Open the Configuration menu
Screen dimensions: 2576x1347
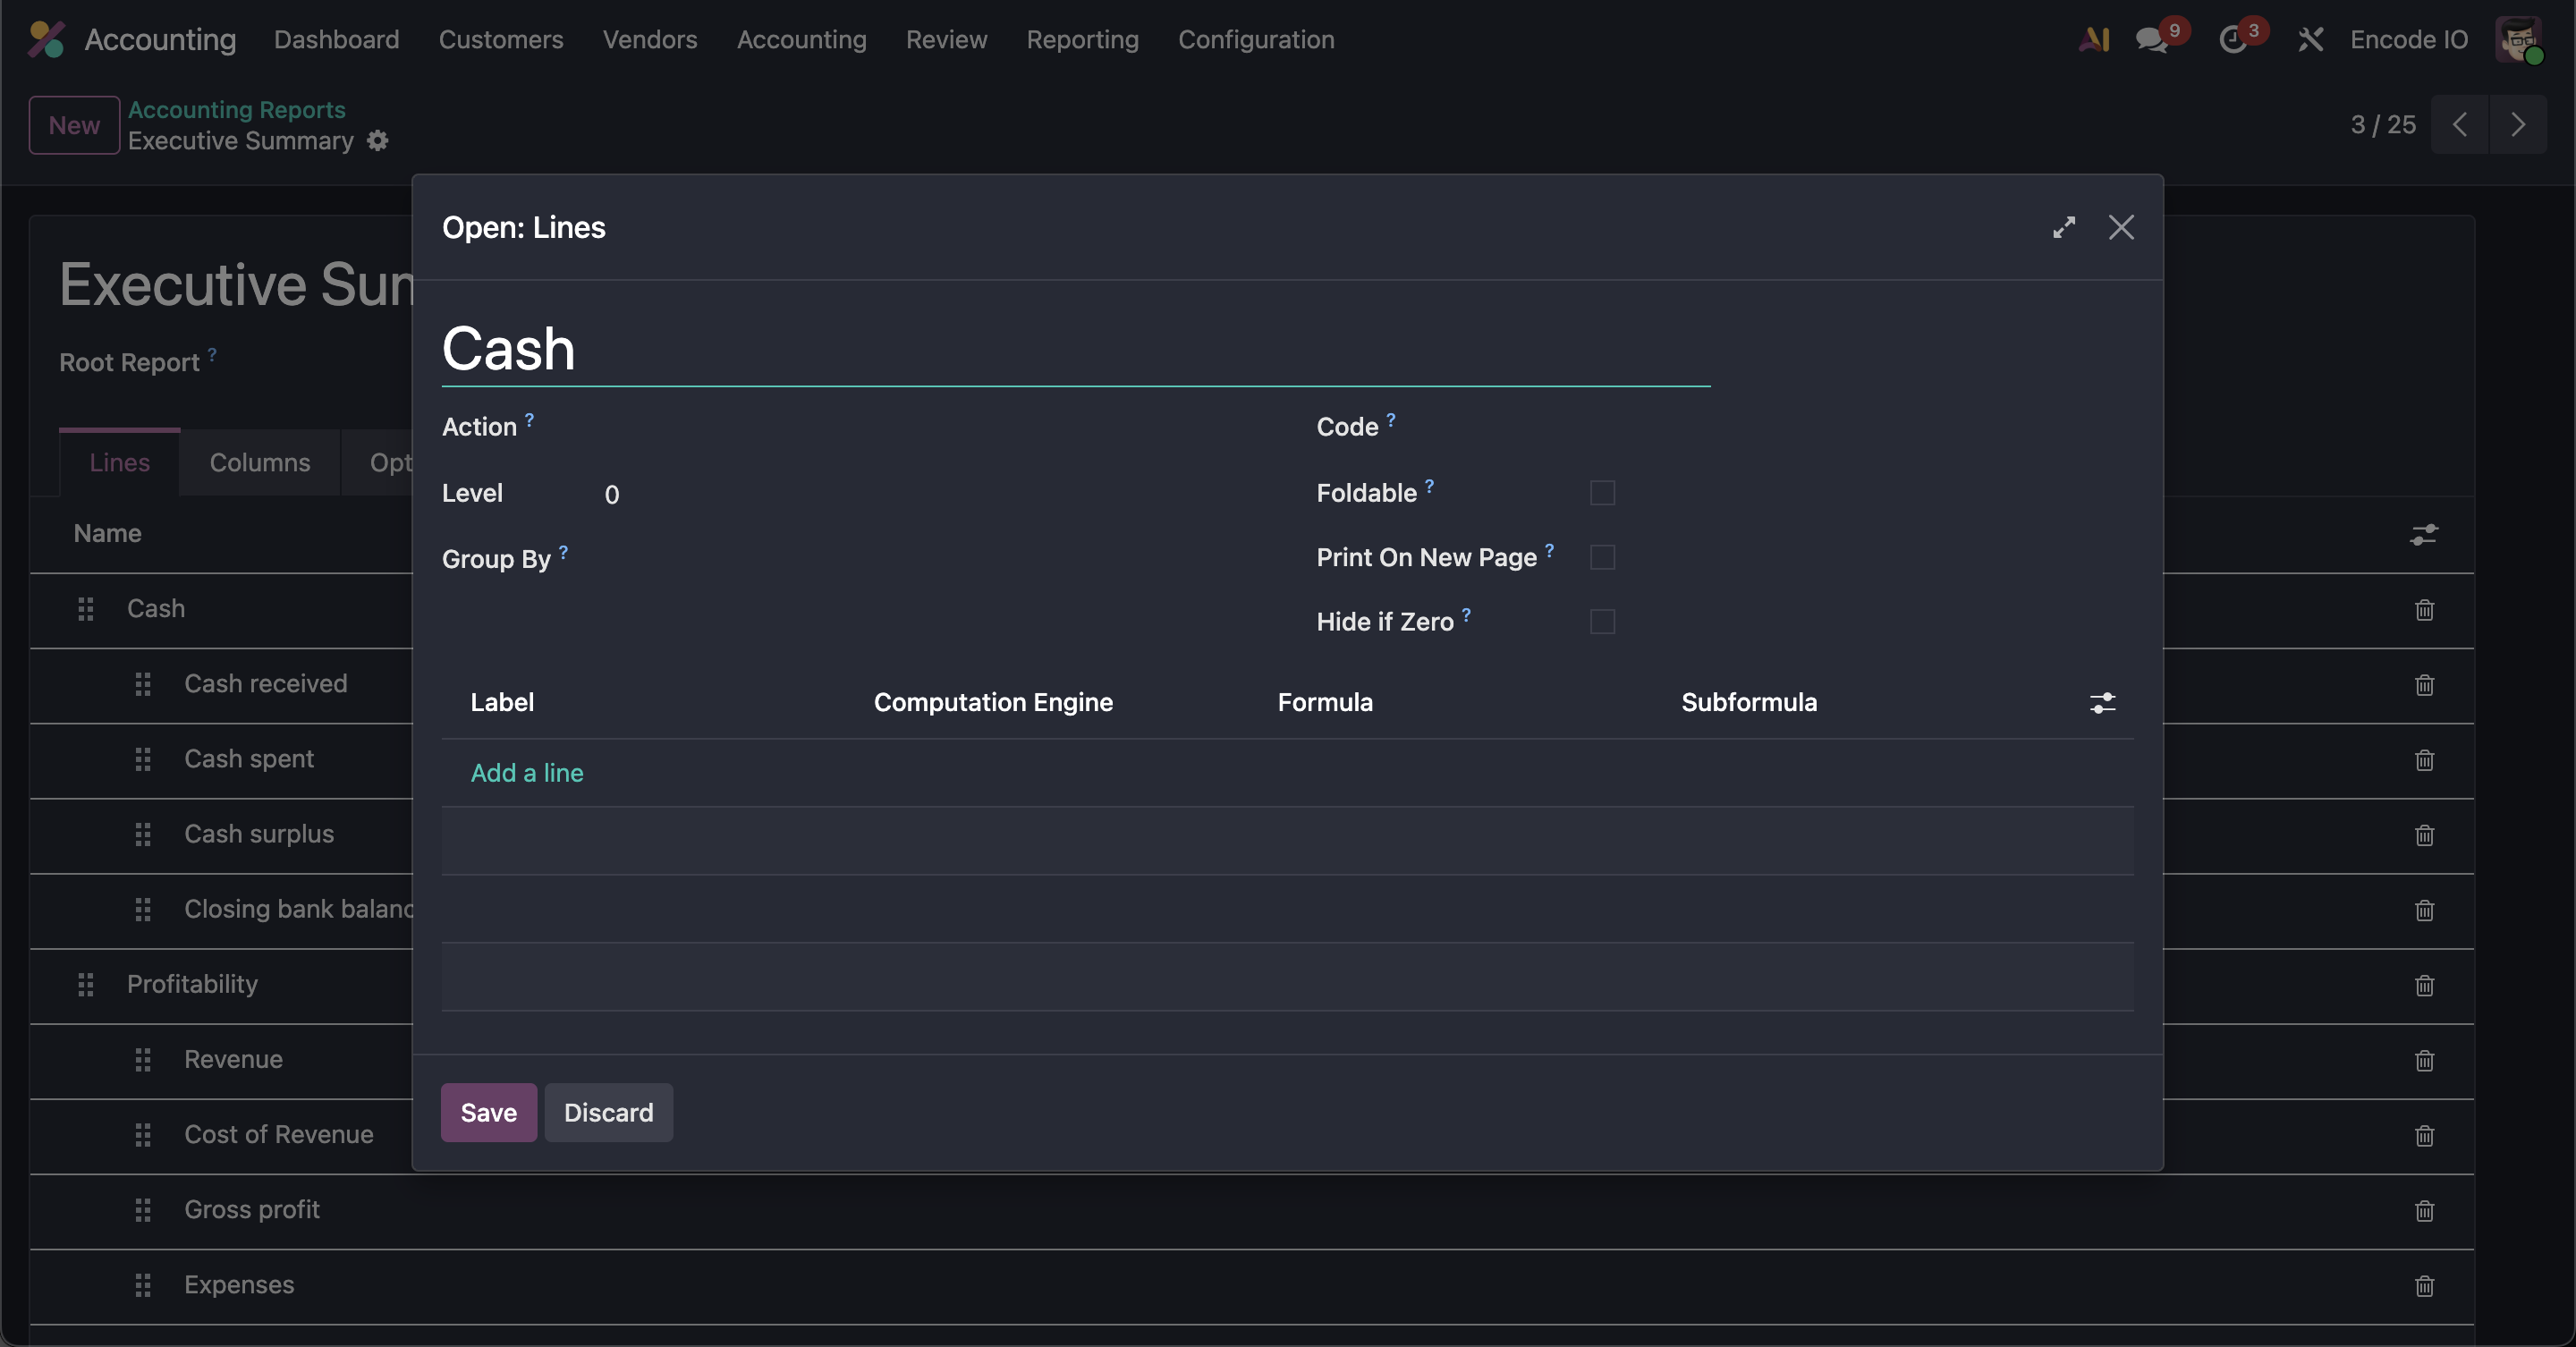pos(1255,40)
